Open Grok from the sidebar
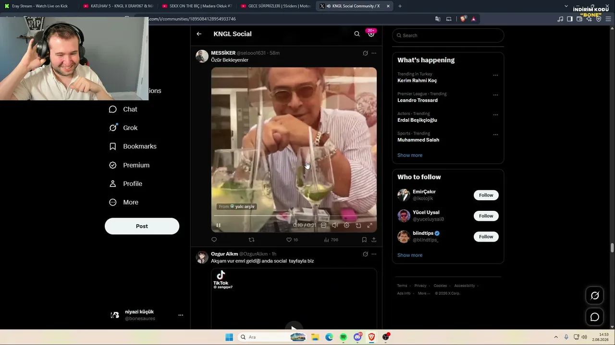 coord(123,128)
